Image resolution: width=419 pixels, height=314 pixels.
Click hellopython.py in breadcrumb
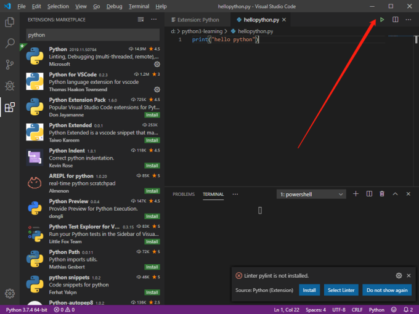point(256,31)
